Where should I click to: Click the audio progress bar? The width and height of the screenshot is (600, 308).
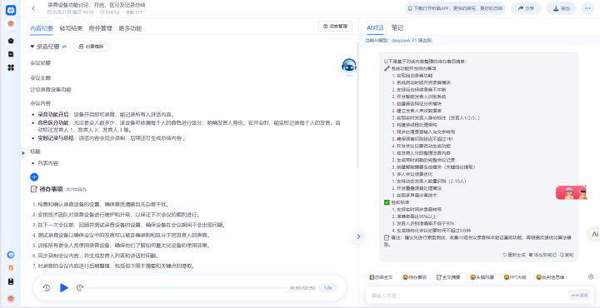click(x=188, y=288)
